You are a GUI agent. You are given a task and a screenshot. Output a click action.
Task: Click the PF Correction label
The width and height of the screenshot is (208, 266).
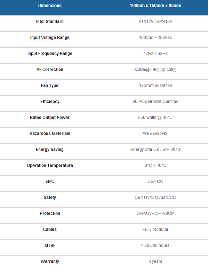tap(50, 70)
